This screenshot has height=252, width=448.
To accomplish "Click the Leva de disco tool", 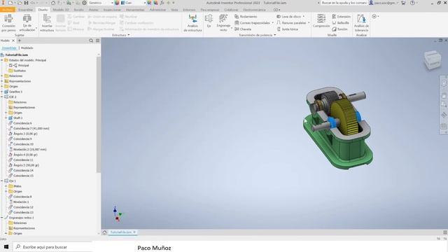I will tap(289, 17).
